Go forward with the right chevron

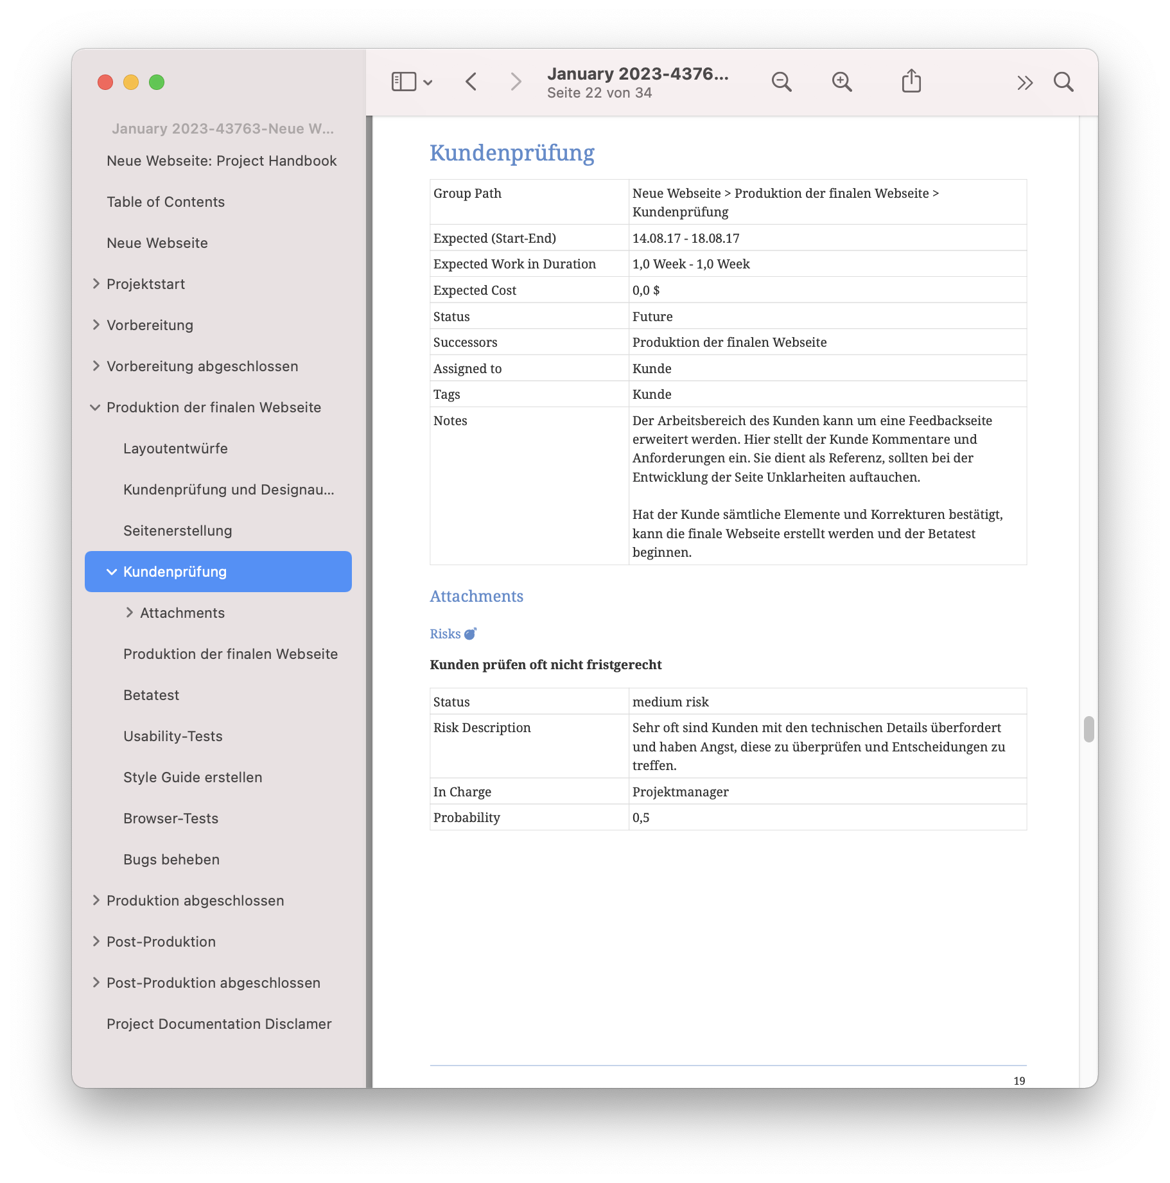(516, 82)
